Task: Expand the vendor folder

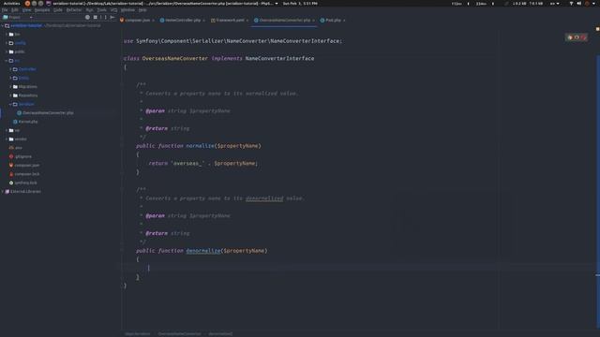Action: click(7, 139)
